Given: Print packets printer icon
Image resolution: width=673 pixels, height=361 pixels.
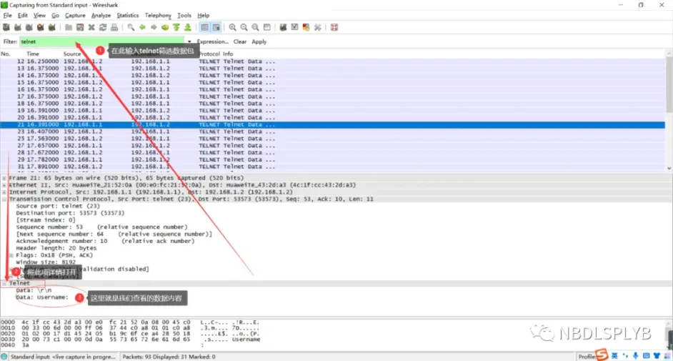Looking at the screenshot, I should tap(114, 27).
